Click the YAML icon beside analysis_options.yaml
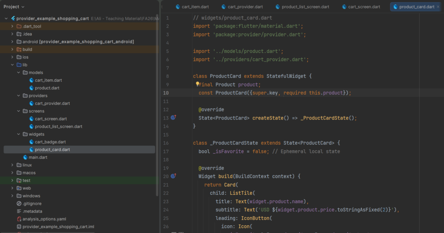The image size is (444, 233). coord(19,219)
